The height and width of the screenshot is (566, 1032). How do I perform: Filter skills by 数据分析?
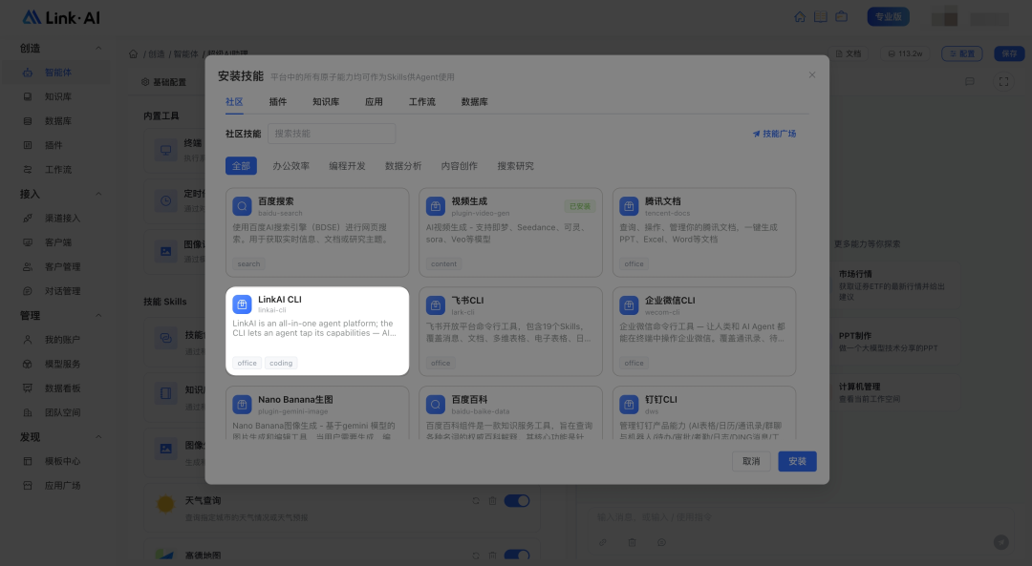pos(403,166)
